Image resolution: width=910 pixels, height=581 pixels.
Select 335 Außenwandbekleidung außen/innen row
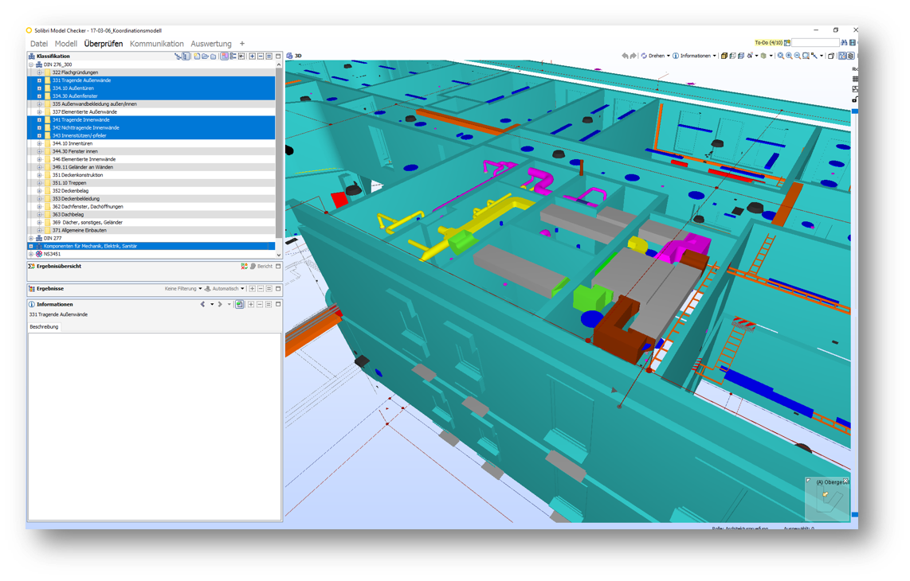coord(152,103)
